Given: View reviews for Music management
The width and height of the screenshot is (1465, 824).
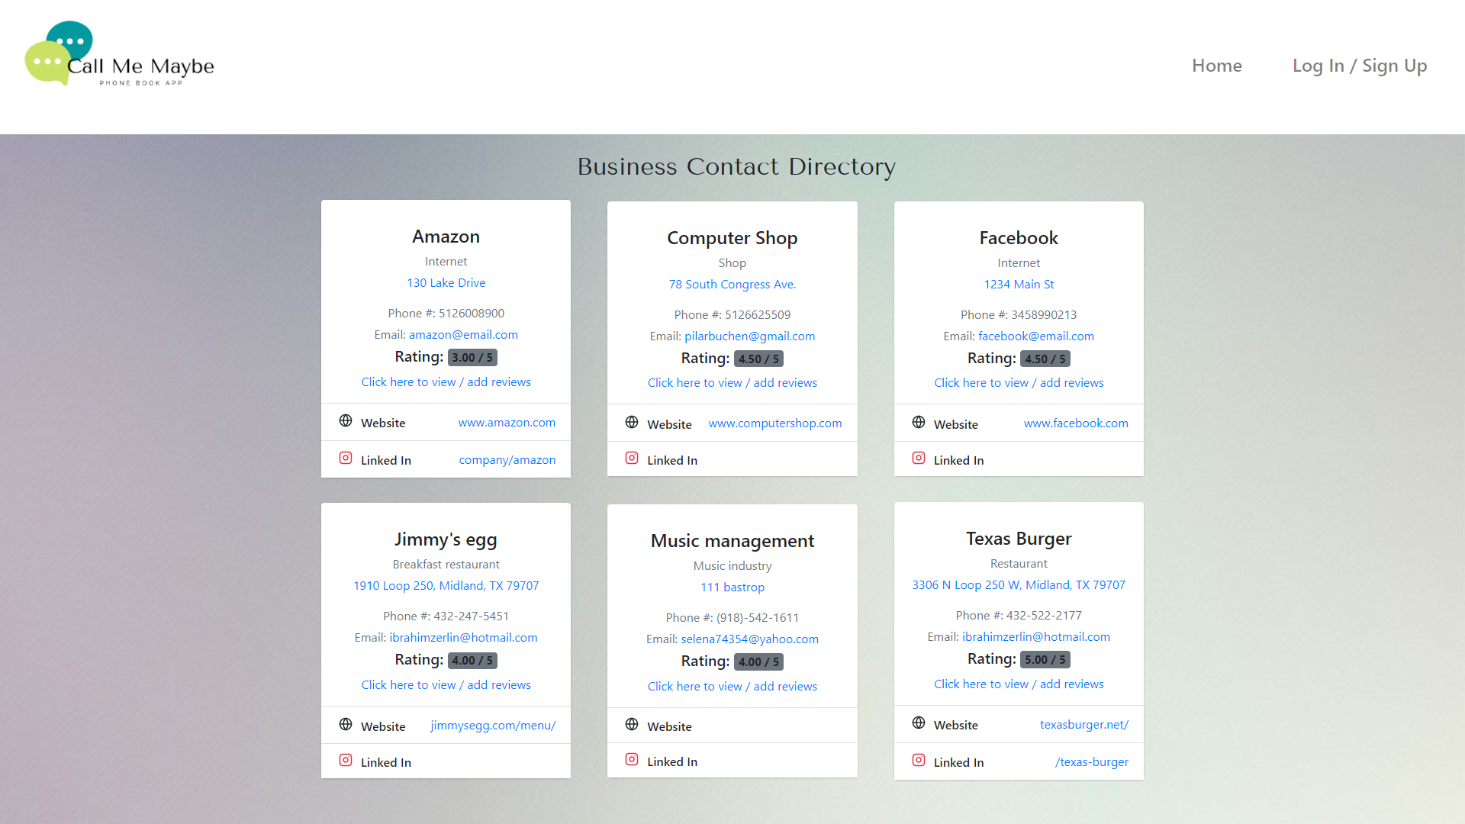Looking at the screenshot, I should point(732,687).
